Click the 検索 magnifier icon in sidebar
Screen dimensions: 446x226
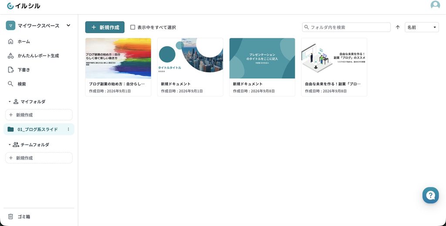click(10, 84)
